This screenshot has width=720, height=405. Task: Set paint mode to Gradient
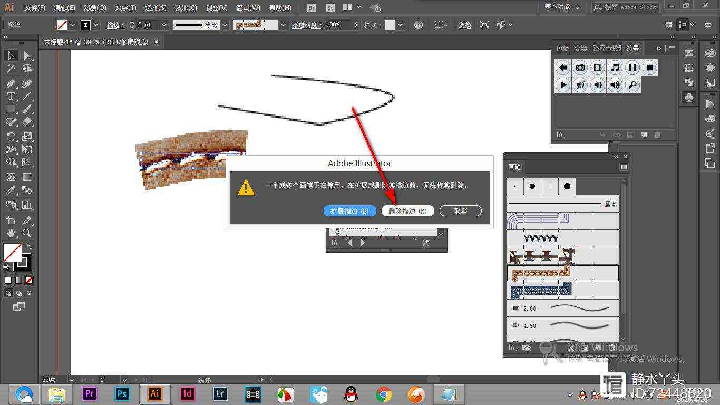tap(19, 281)
